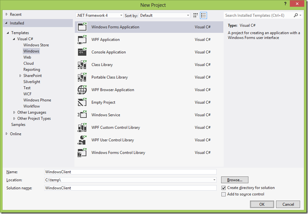
Task: Select the Web tree category
Action: pyautogui.click(x=27, y=57)
